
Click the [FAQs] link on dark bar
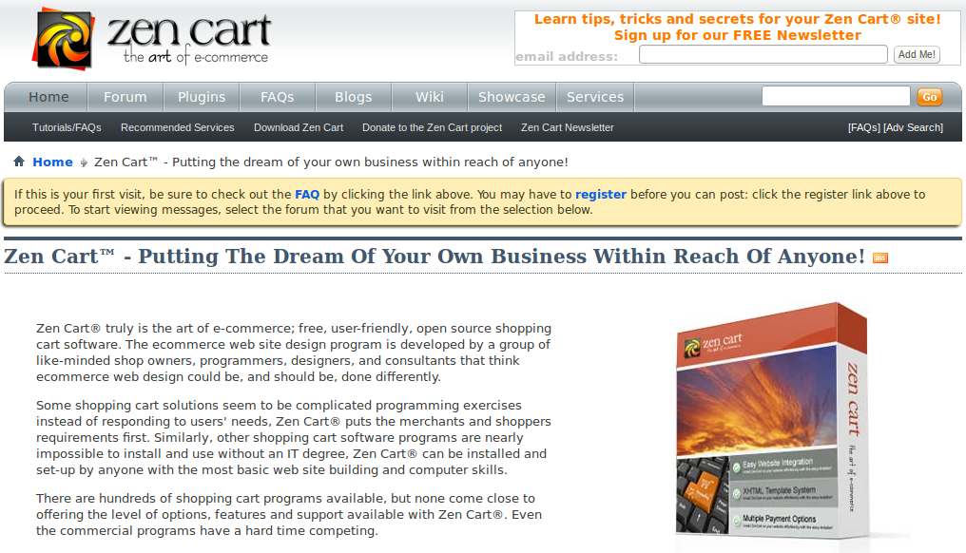click(x=863, y=127)
